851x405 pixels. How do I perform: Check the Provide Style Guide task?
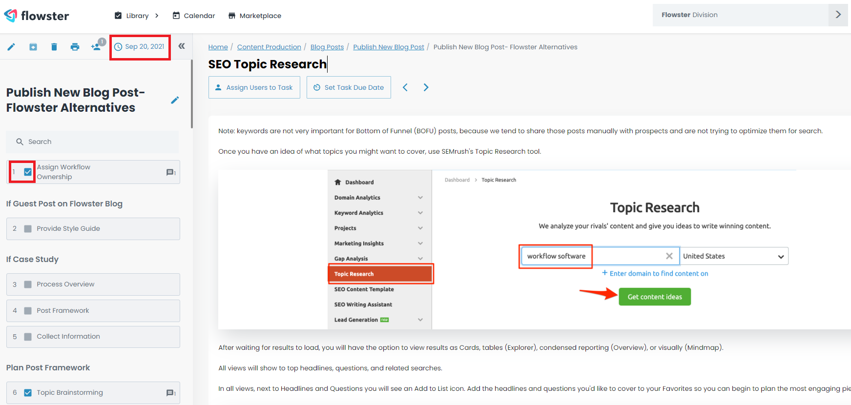(28, 229)
